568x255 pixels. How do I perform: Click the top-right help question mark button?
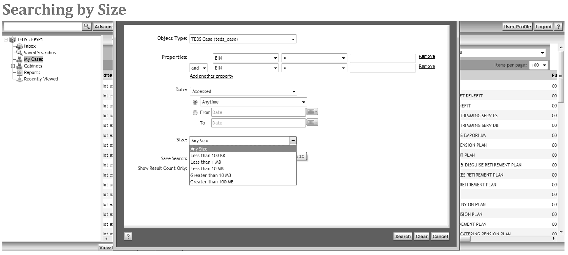[x=558, y=26]
